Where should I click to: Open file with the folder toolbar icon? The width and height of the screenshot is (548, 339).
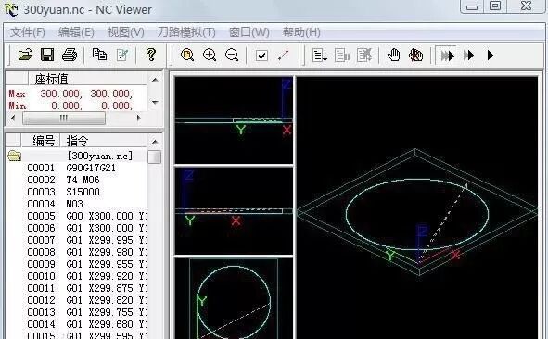coord(26,55)
